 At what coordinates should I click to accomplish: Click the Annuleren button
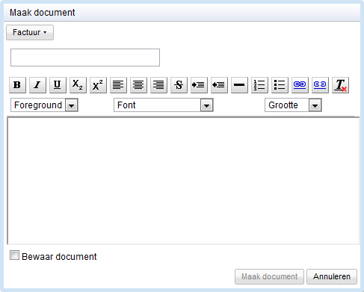click(x=332, y=276)
